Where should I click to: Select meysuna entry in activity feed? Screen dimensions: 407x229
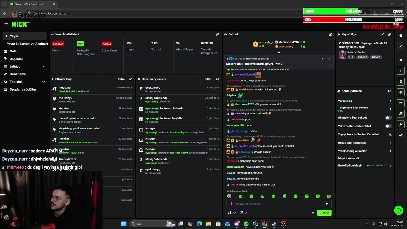(93, 89)
